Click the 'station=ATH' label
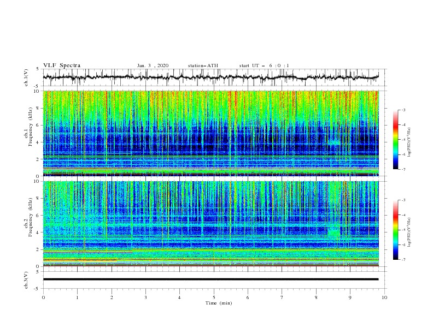This screenshot has height=334, width=433. (203, 65)
